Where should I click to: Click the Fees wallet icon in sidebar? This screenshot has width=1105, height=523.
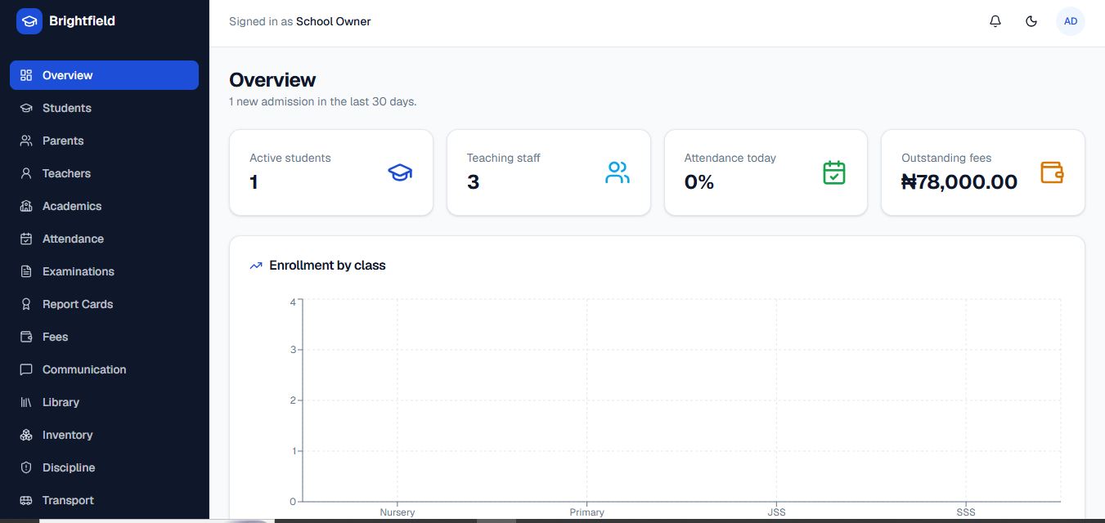tap(26, 337)
